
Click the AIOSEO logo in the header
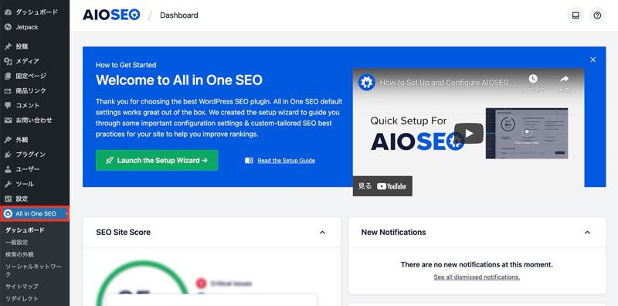[x=111, y=15]
